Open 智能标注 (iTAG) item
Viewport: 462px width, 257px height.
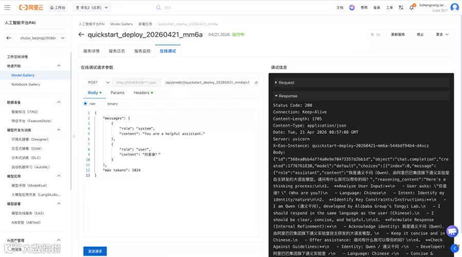(x=25, y=112)
